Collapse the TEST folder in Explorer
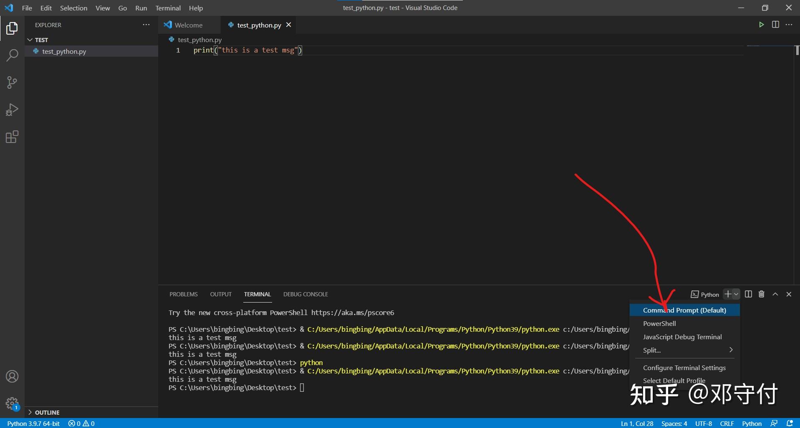Image resolution: width=800 pixels, height=428 pixels. [30, 40]
